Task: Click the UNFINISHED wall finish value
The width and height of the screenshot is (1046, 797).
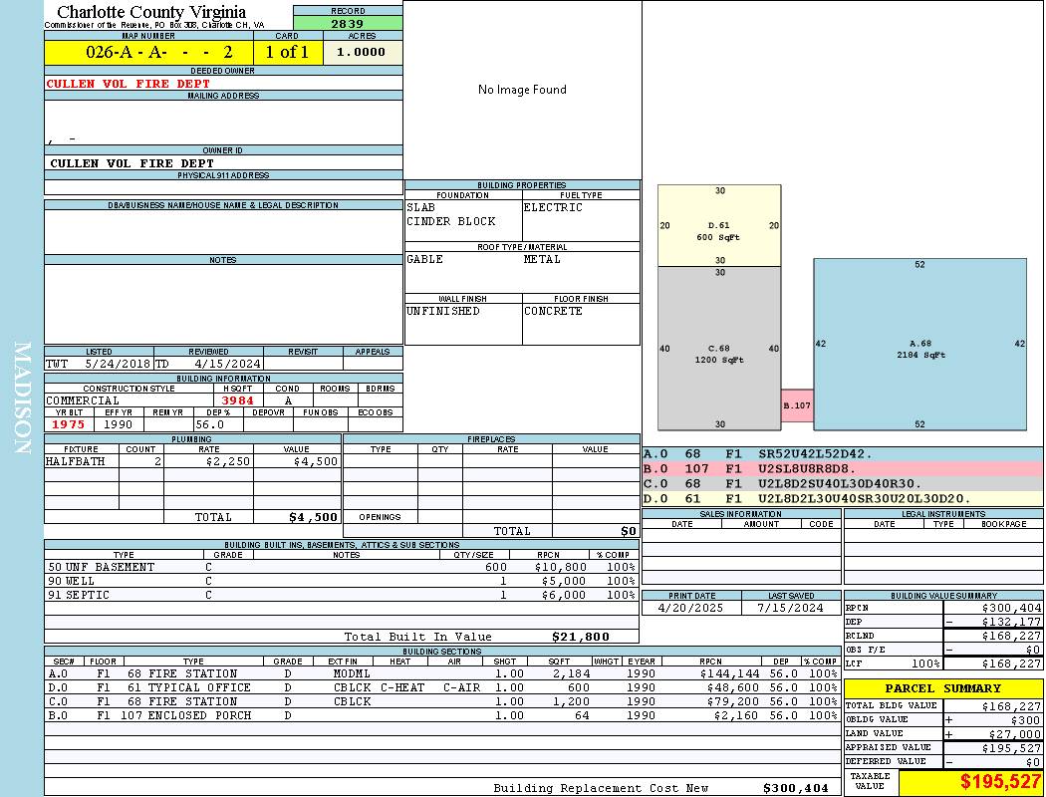Action: pyautogui.click(x=443, y=311)
